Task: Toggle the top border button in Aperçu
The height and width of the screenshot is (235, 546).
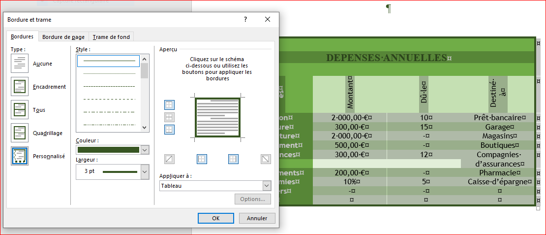Action: pyautogui.click(x=169, y=105)
